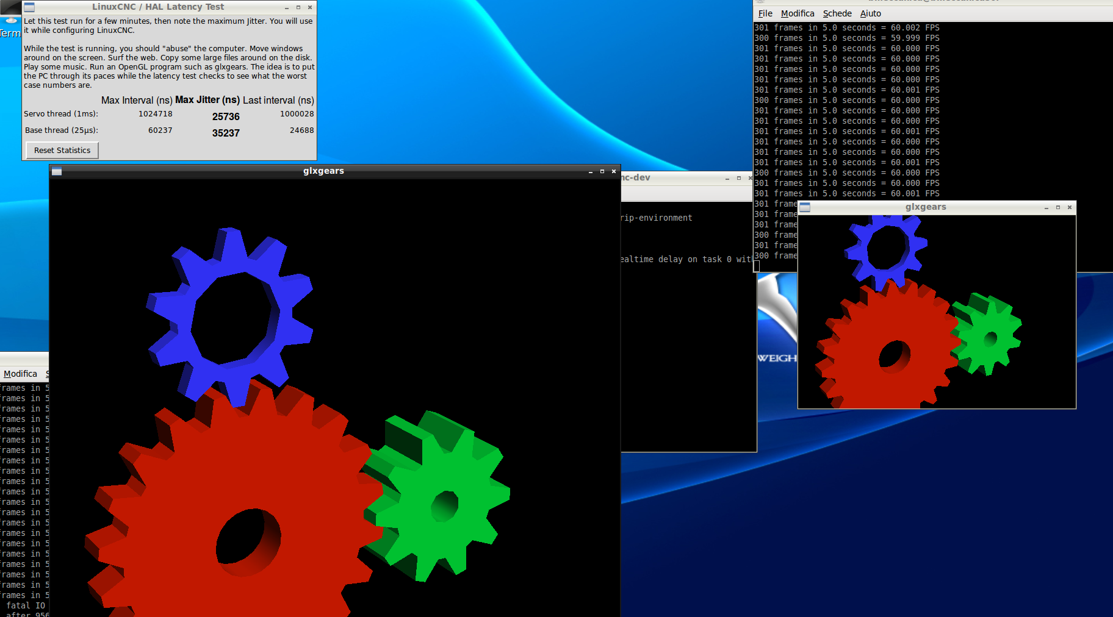1113x617 pixels.
Task: Maximize the small glxgears window
Action: (x=1058, y=207)
